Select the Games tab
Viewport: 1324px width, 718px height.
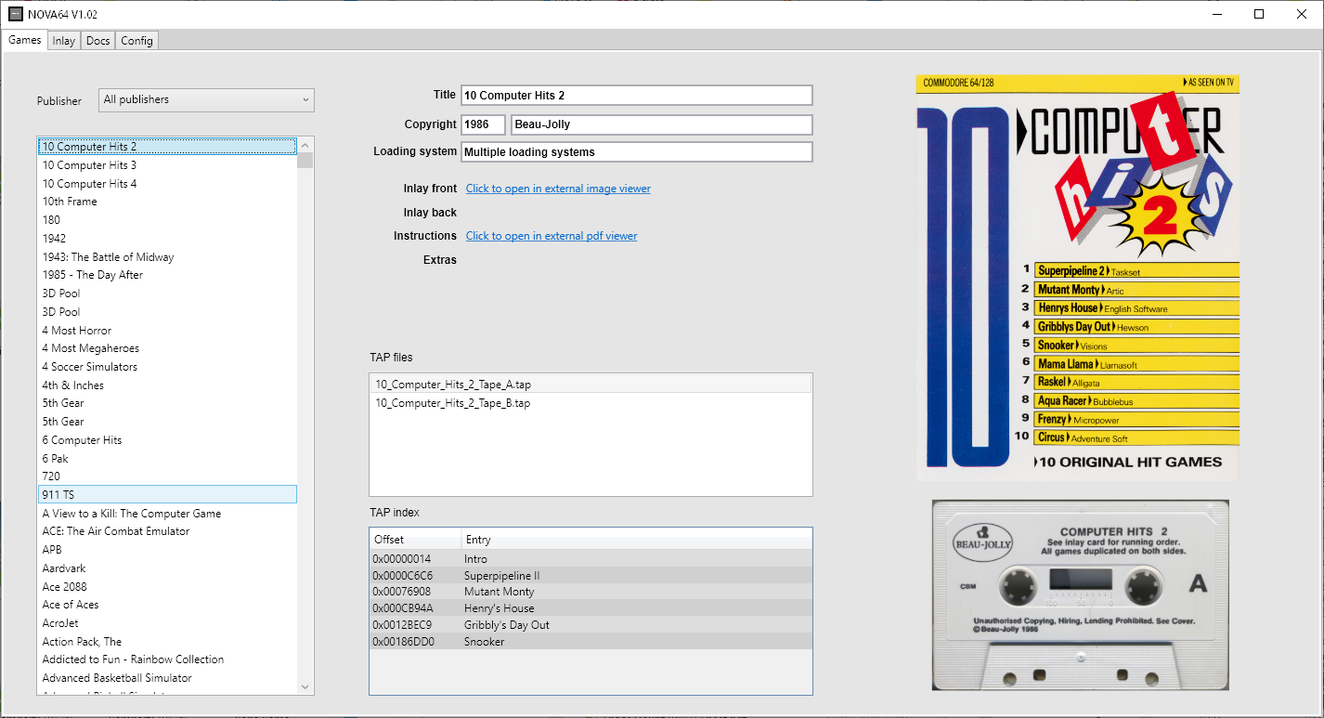click(25, 40)
